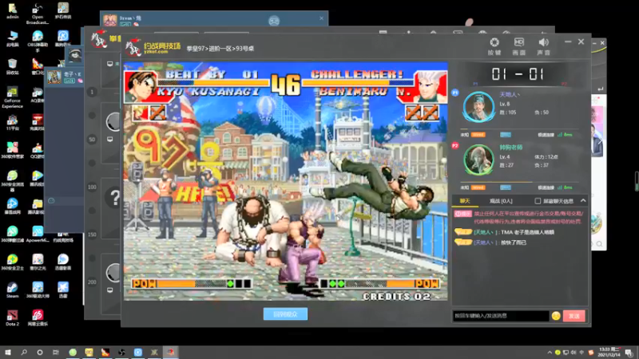
Task: Click the green 360 browser taskbar icon
Action: [73, 353]
